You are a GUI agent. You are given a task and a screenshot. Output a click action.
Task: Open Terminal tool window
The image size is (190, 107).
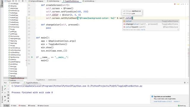click(32, 106)
